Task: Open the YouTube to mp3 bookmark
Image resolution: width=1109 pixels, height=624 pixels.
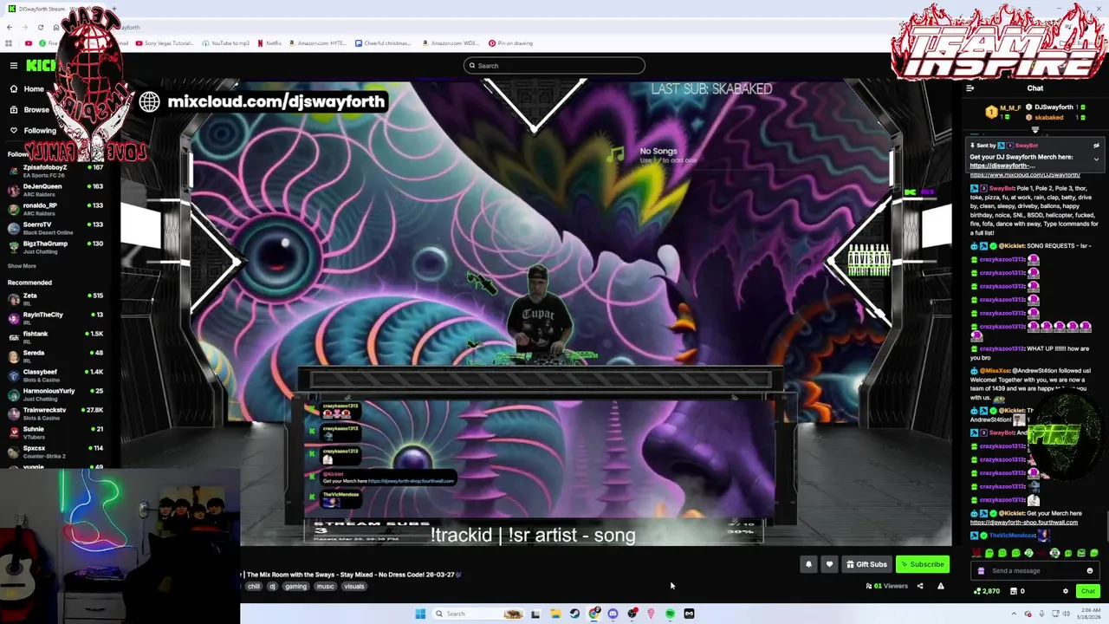Action: (x=226, y=43)
